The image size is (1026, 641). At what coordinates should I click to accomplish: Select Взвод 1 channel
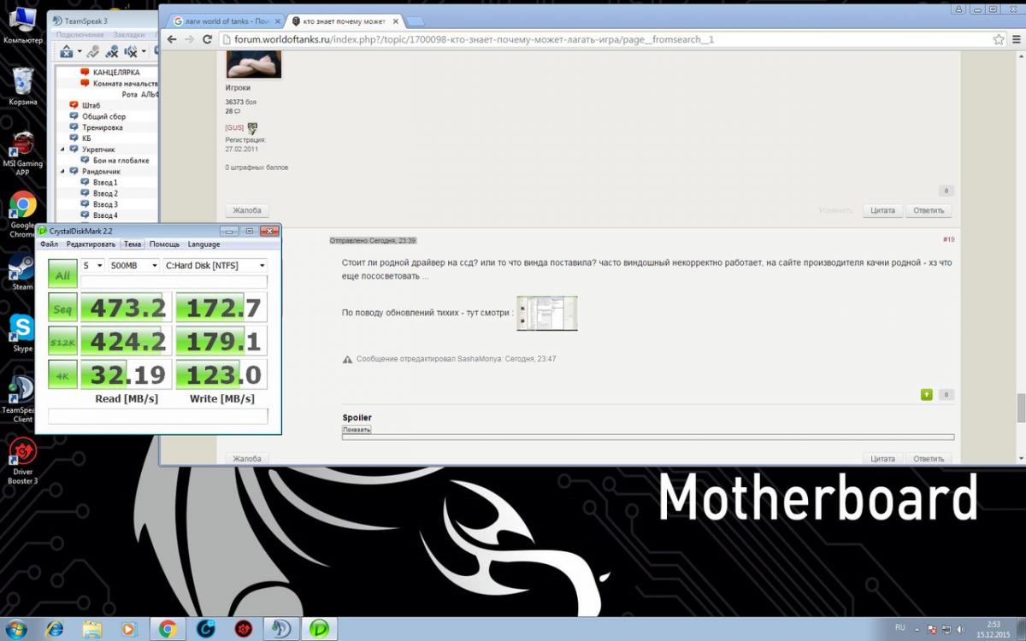coord(105,183)
